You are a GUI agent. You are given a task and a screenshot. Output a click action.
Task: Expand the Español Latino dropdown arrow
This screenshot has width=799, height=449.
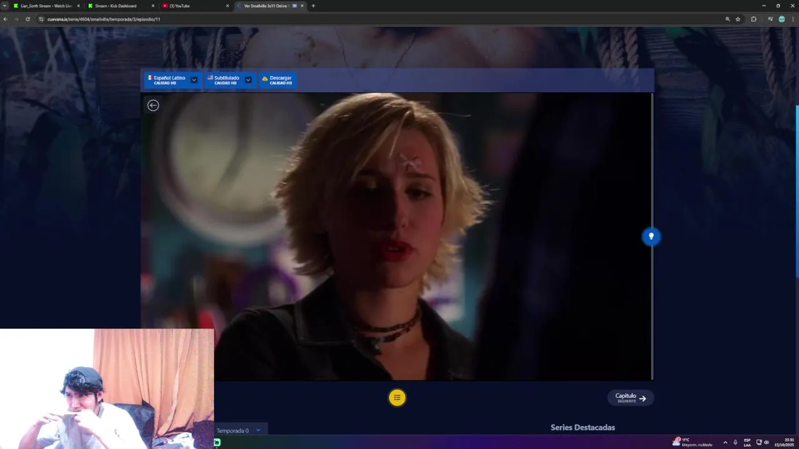(x=194, y=80)
